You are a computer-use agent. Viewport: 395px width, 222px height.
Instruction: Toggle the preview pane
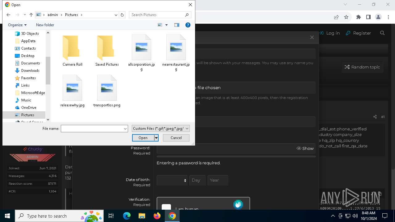[x=177, y=25]
